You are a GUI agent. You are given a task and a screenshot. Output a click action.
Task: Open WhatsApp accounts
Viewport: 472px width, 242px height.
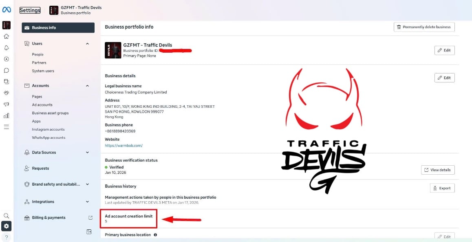coord(49,138)
